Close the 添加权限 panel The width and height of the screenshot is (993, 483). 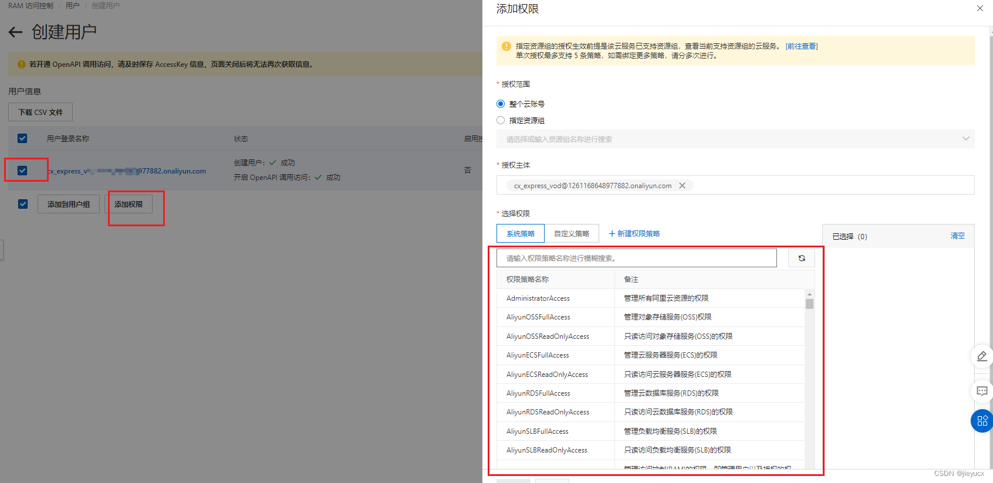tap(980, 8)
